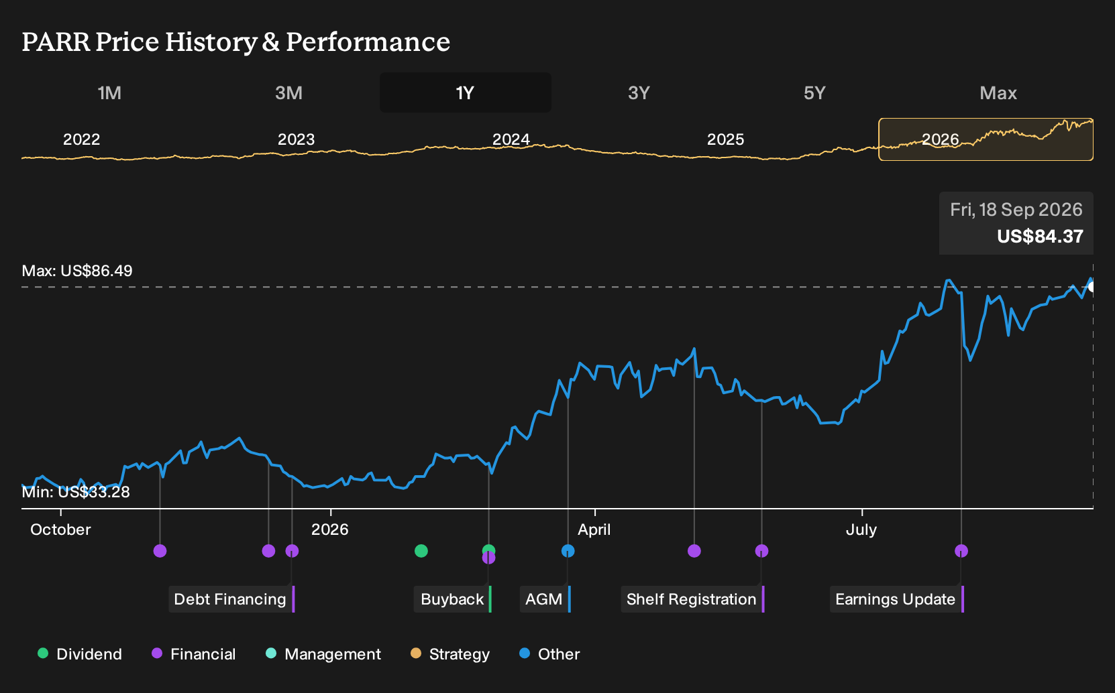The width and height of the screenshot is (1115, 693).
Task: Show the Max time range
Action: (998, 92)
